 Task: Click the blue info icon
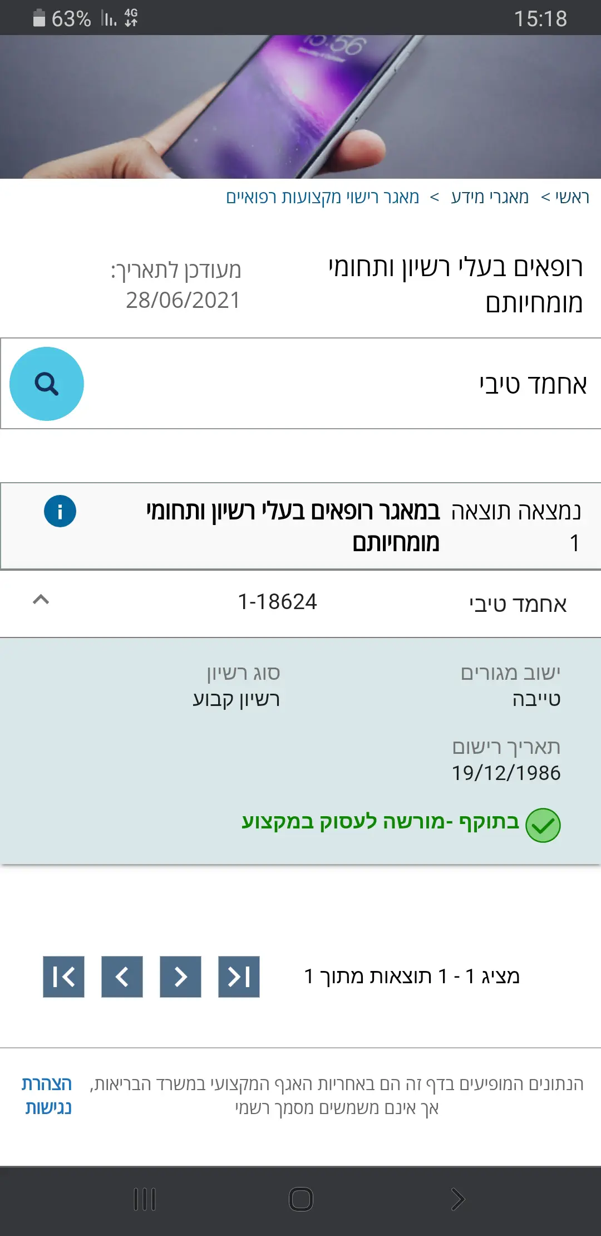60,511
